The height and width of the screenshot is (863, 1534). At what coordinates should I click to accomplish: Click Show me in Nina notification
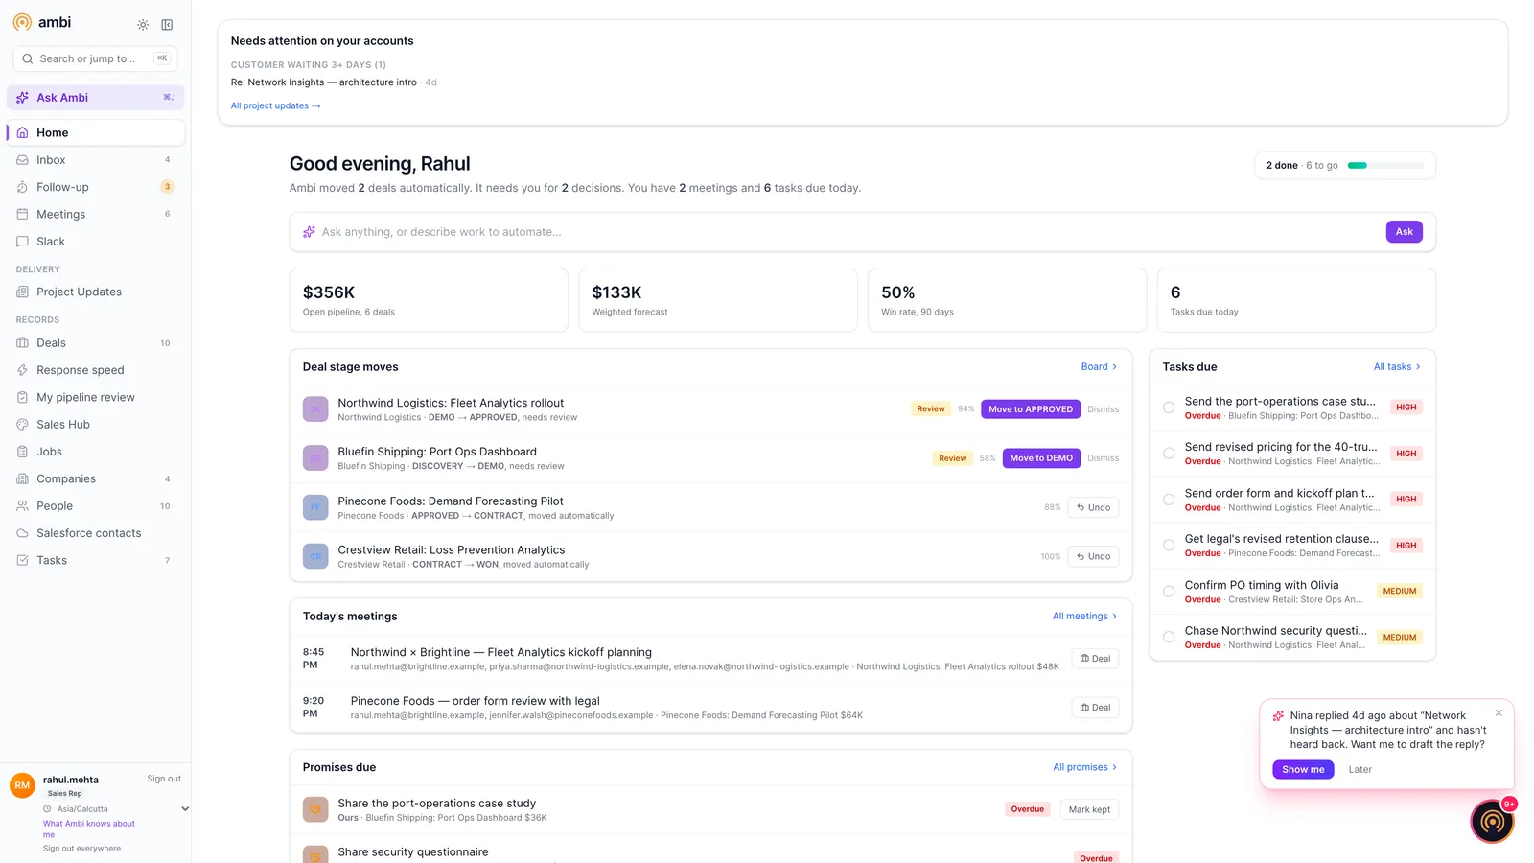1303,769
